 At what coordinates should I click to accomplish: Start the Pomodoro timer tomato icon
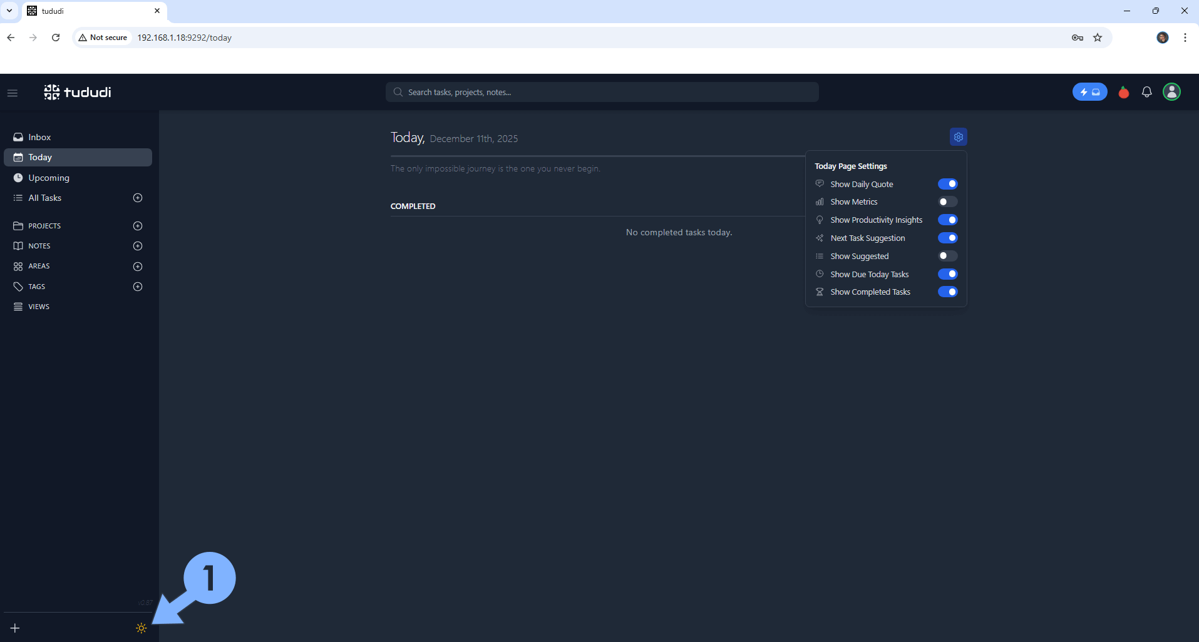(x=1123, y=92)
